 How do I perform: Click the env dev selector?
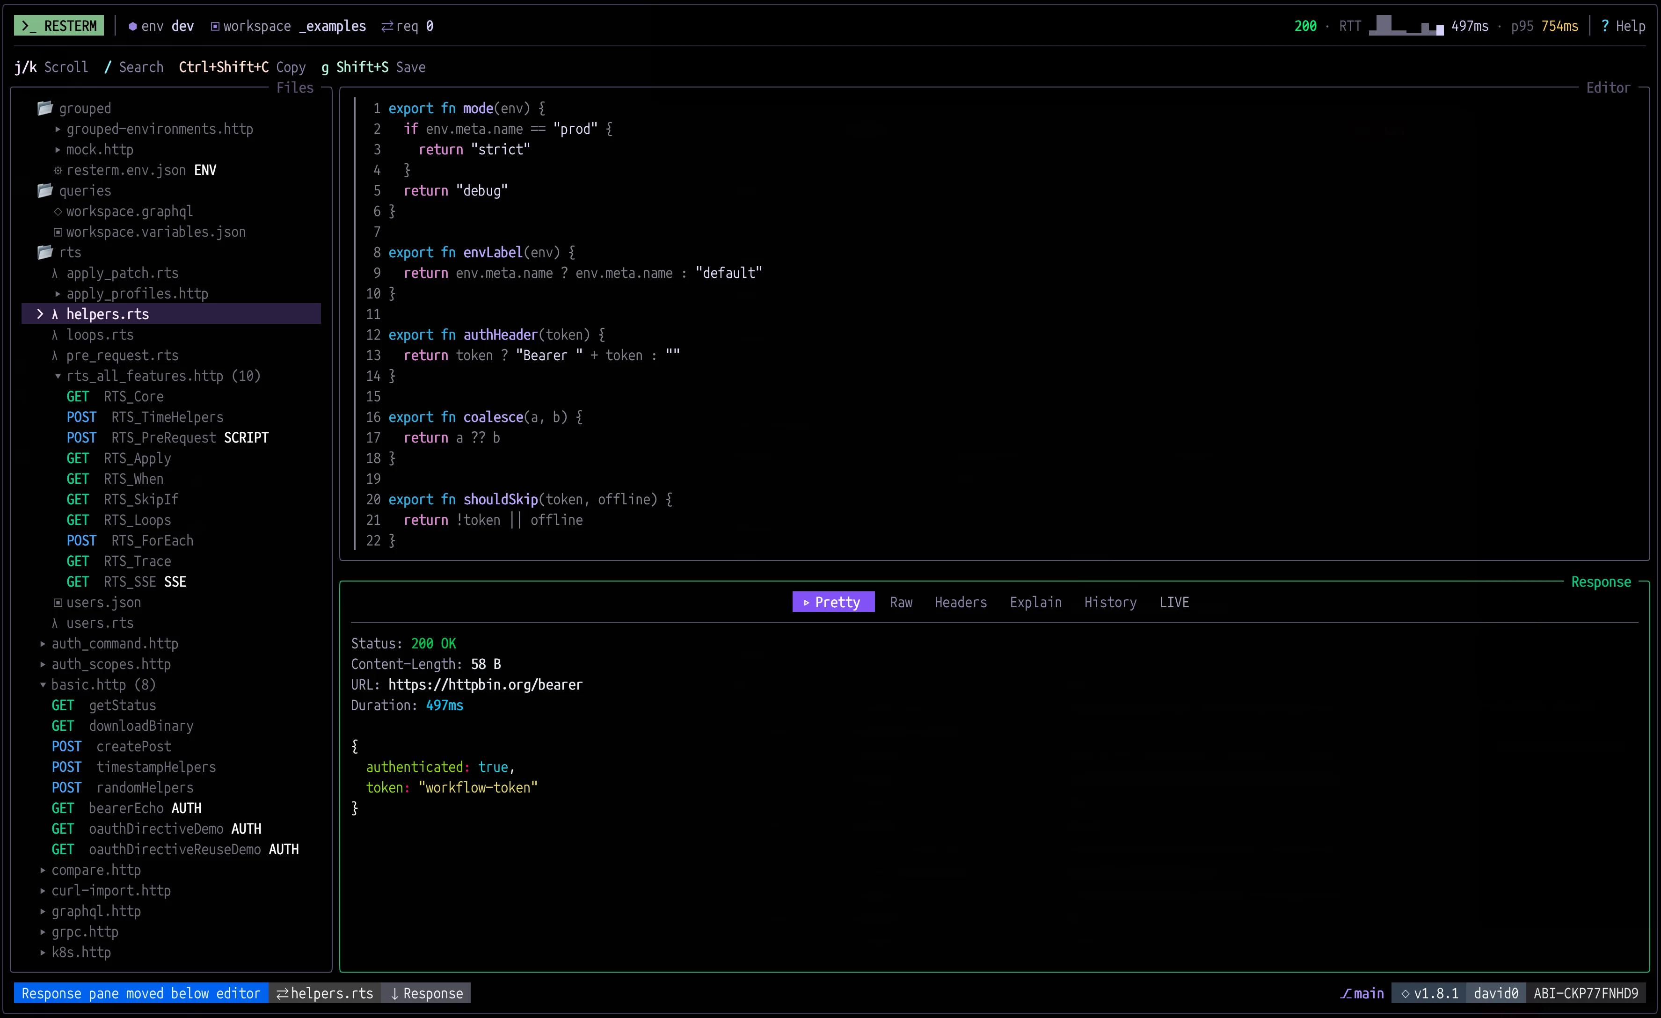pyautogui.click(x=161, y=26)
